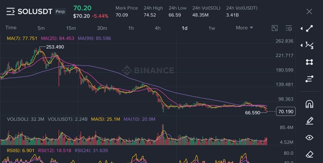Viewport: 323px width, 163px height.
Task: Open the Fibonacci levels drawing tool
Action: pyautogui.click(x=309, y=79)
